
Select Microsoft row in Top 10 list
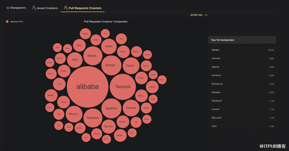click(x=242, y=118)
